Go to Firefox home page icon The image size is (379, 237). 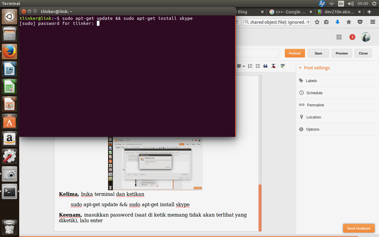pyautogui.click(x=349, y=22)
